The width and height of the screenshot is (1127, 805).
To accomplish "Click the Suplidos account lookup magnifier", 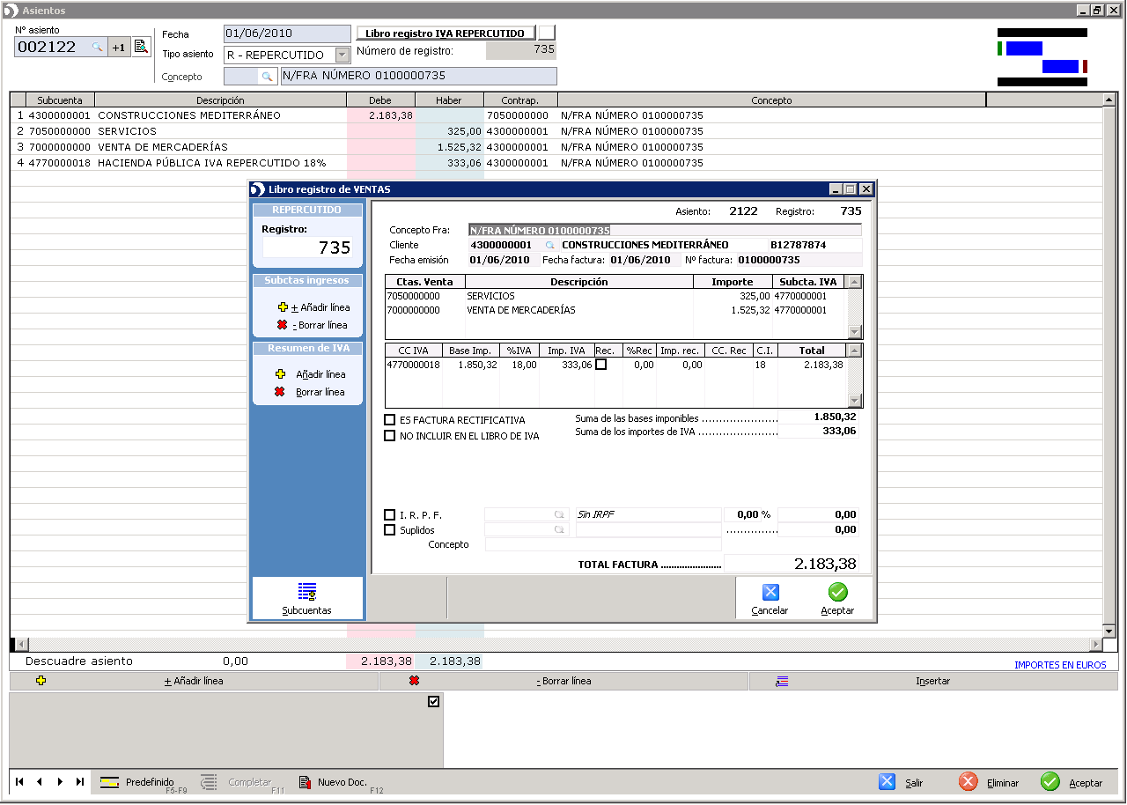I will (x=558, y=530).
